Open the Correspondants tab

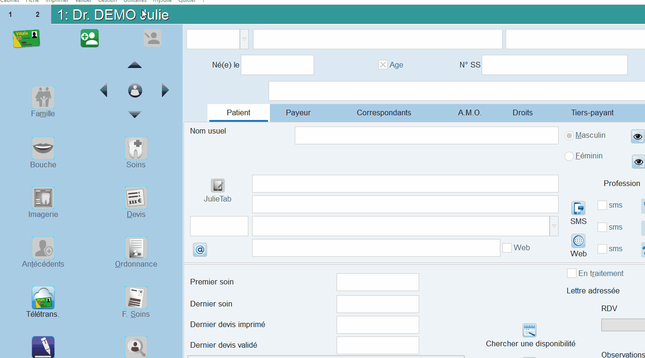[x=384, y=113]
